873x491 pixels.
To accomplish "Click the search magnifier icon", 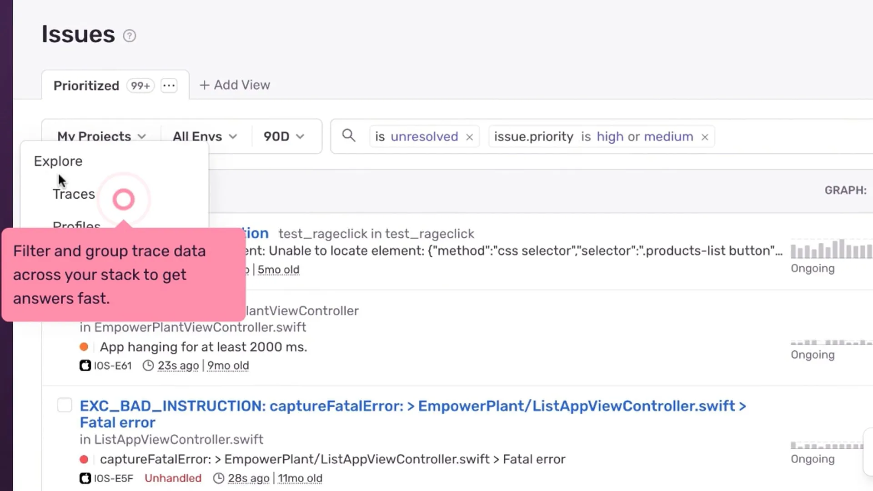I will pyautogui.click(x=349, y=135).
